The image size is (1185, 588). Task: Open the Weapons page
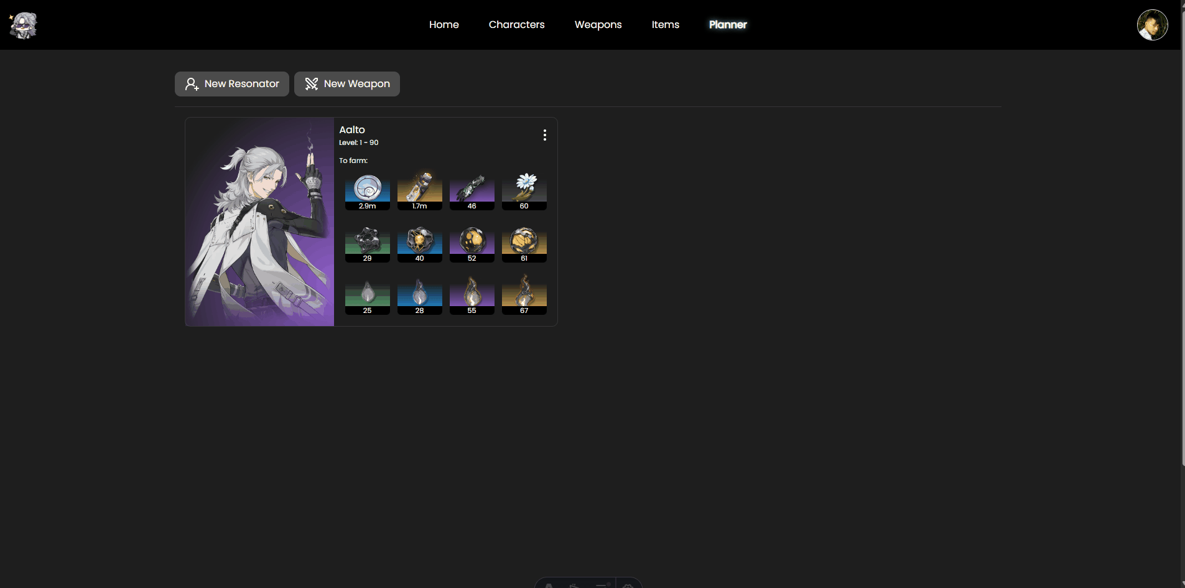tap(598, 25)
